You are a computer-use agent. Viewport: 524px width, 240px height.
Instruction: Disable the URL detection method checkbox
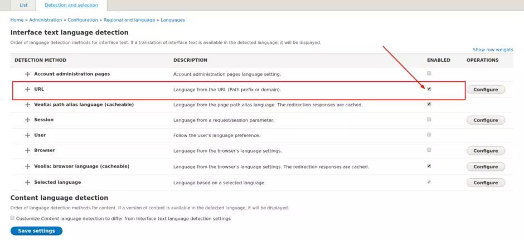point(429,89)
